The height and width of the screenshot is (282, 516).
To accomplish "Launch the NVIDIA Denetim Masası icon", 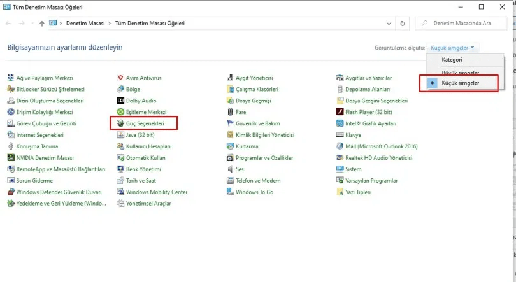I will coord(11,158).
